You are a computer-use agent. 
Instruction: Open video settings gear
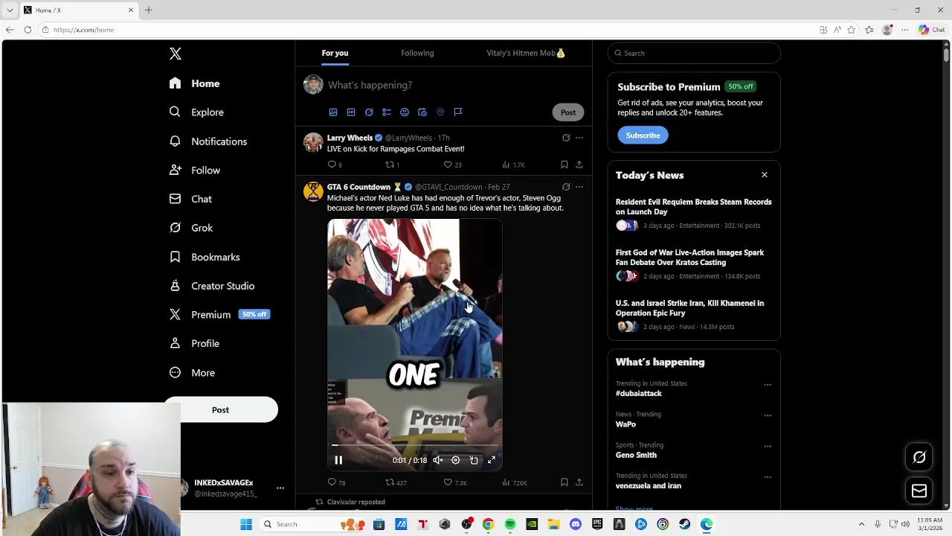click(x=456, y=460)
